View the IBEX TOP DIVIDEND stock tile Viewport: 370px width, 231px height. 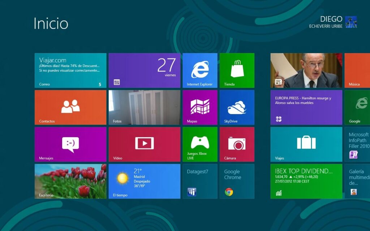pos(306,181)
